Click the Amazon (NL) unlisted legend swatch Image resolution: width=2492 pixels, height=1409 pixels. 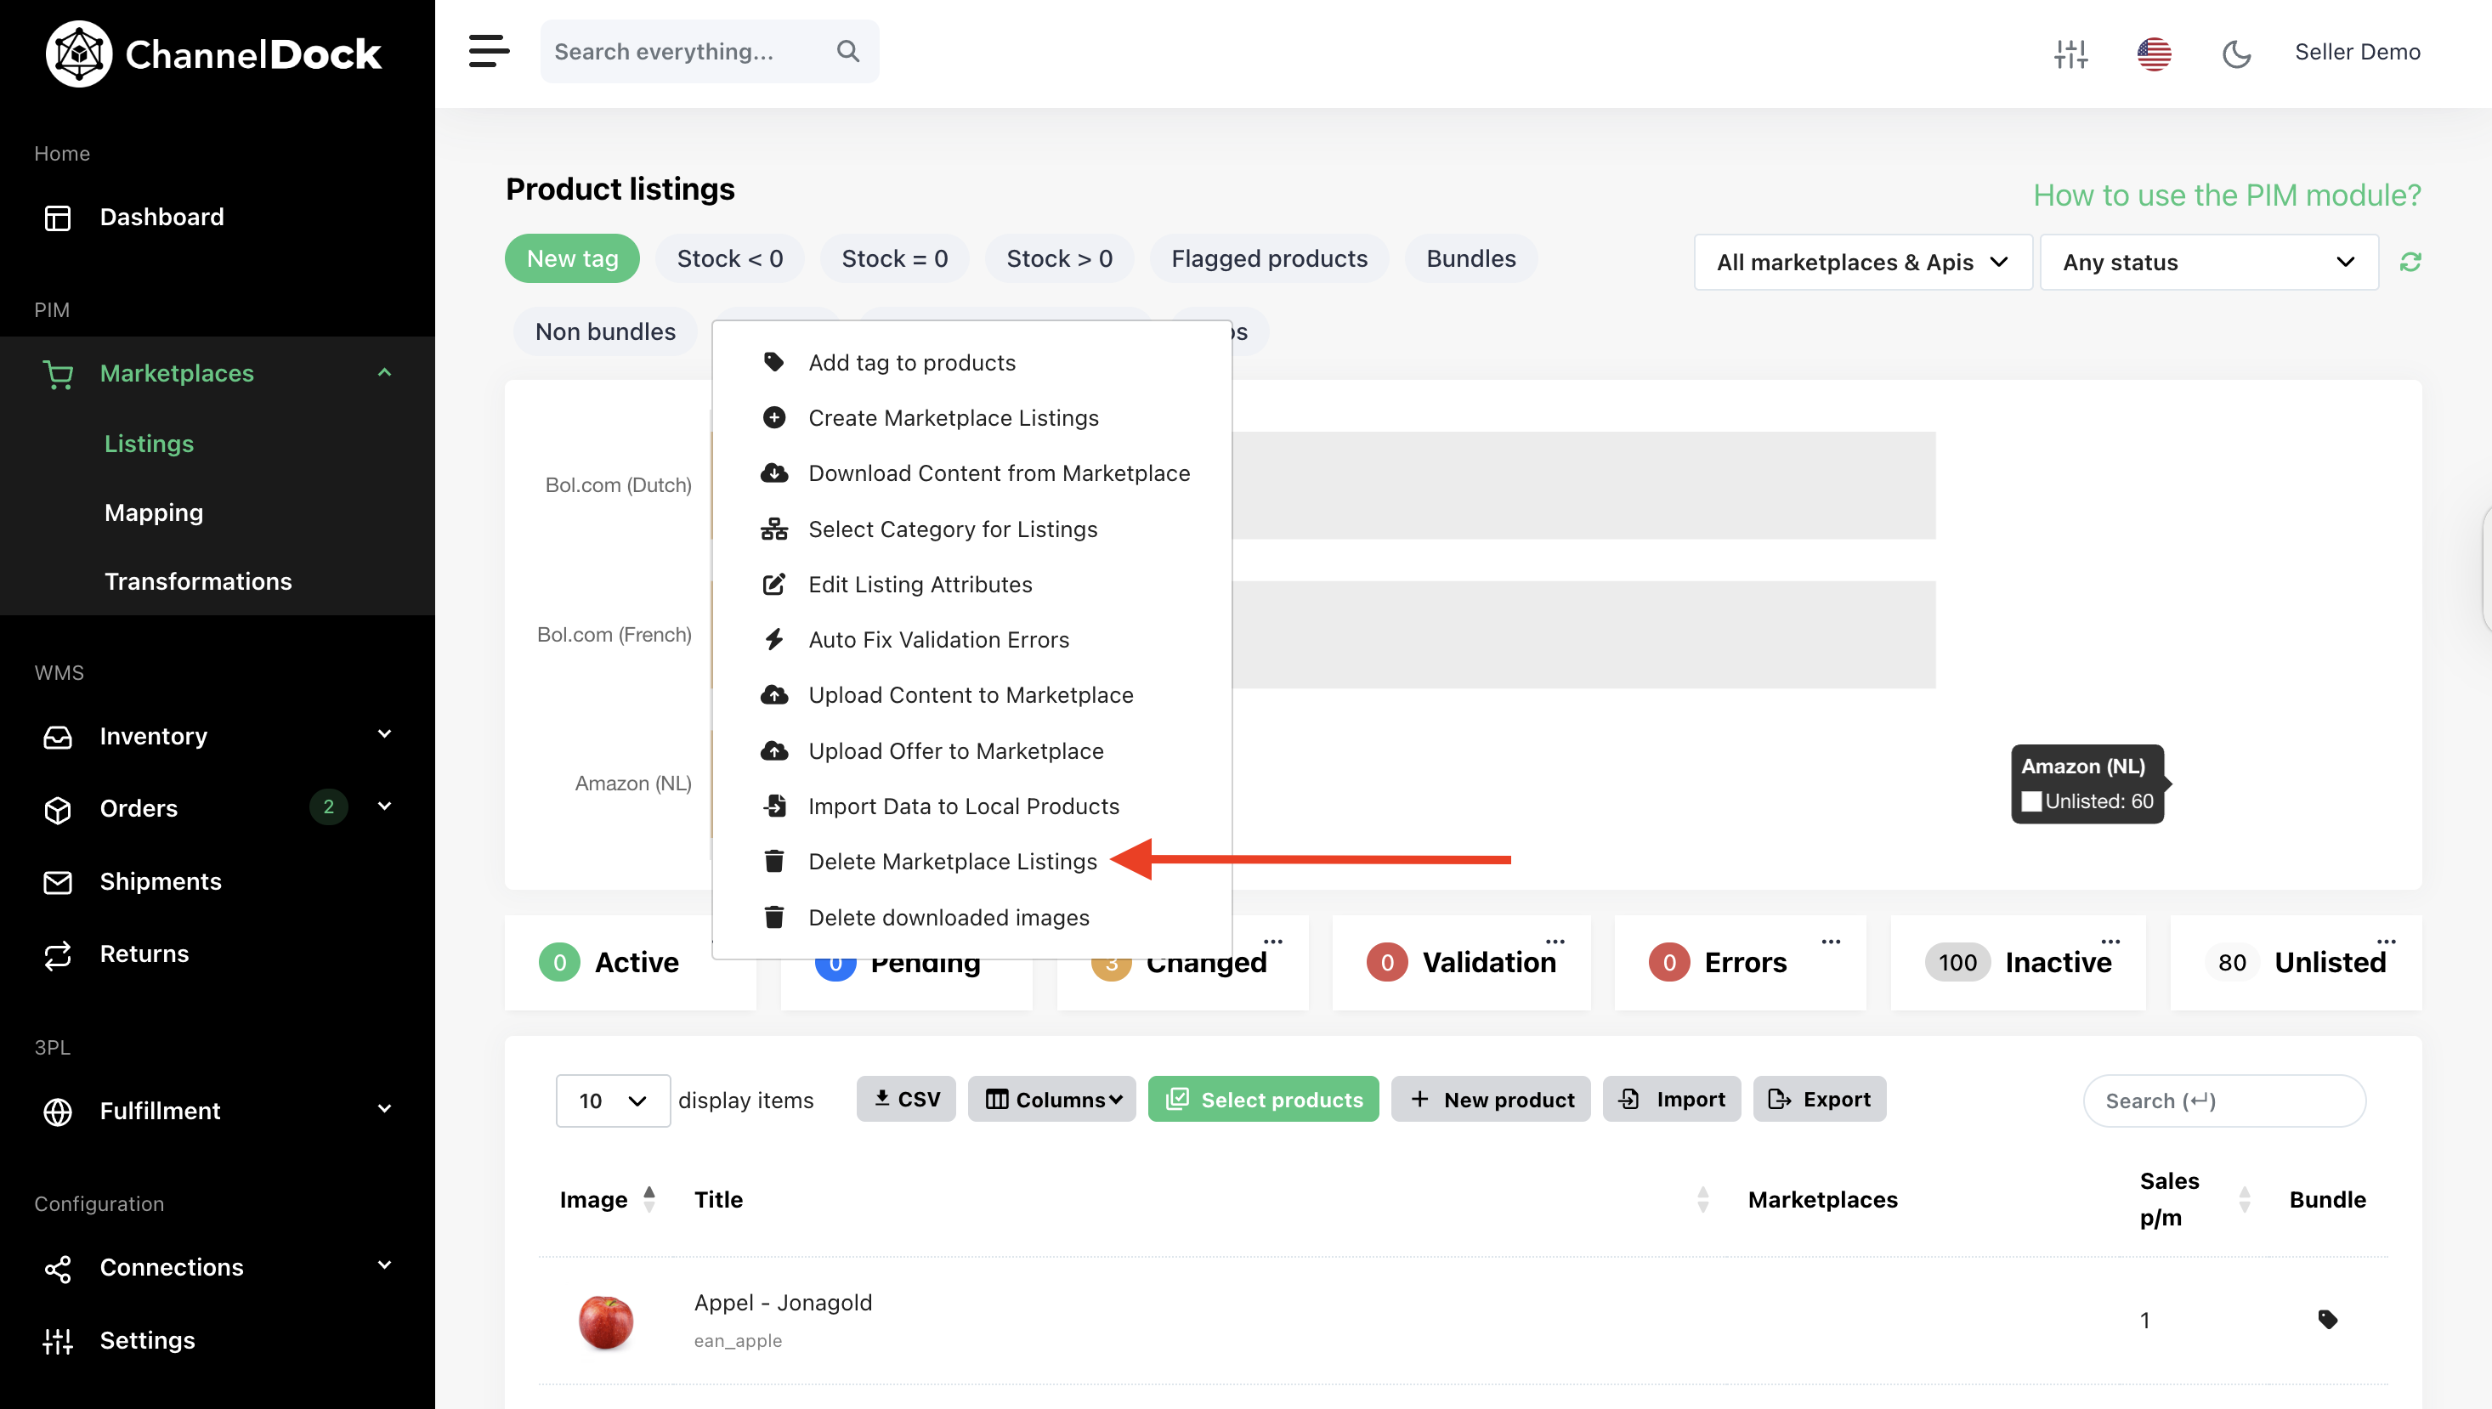tap(2030, 801)
